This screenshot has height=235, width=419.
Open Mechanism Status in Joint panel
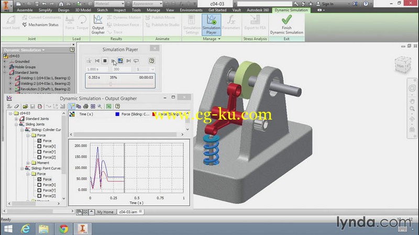point(40,25)
